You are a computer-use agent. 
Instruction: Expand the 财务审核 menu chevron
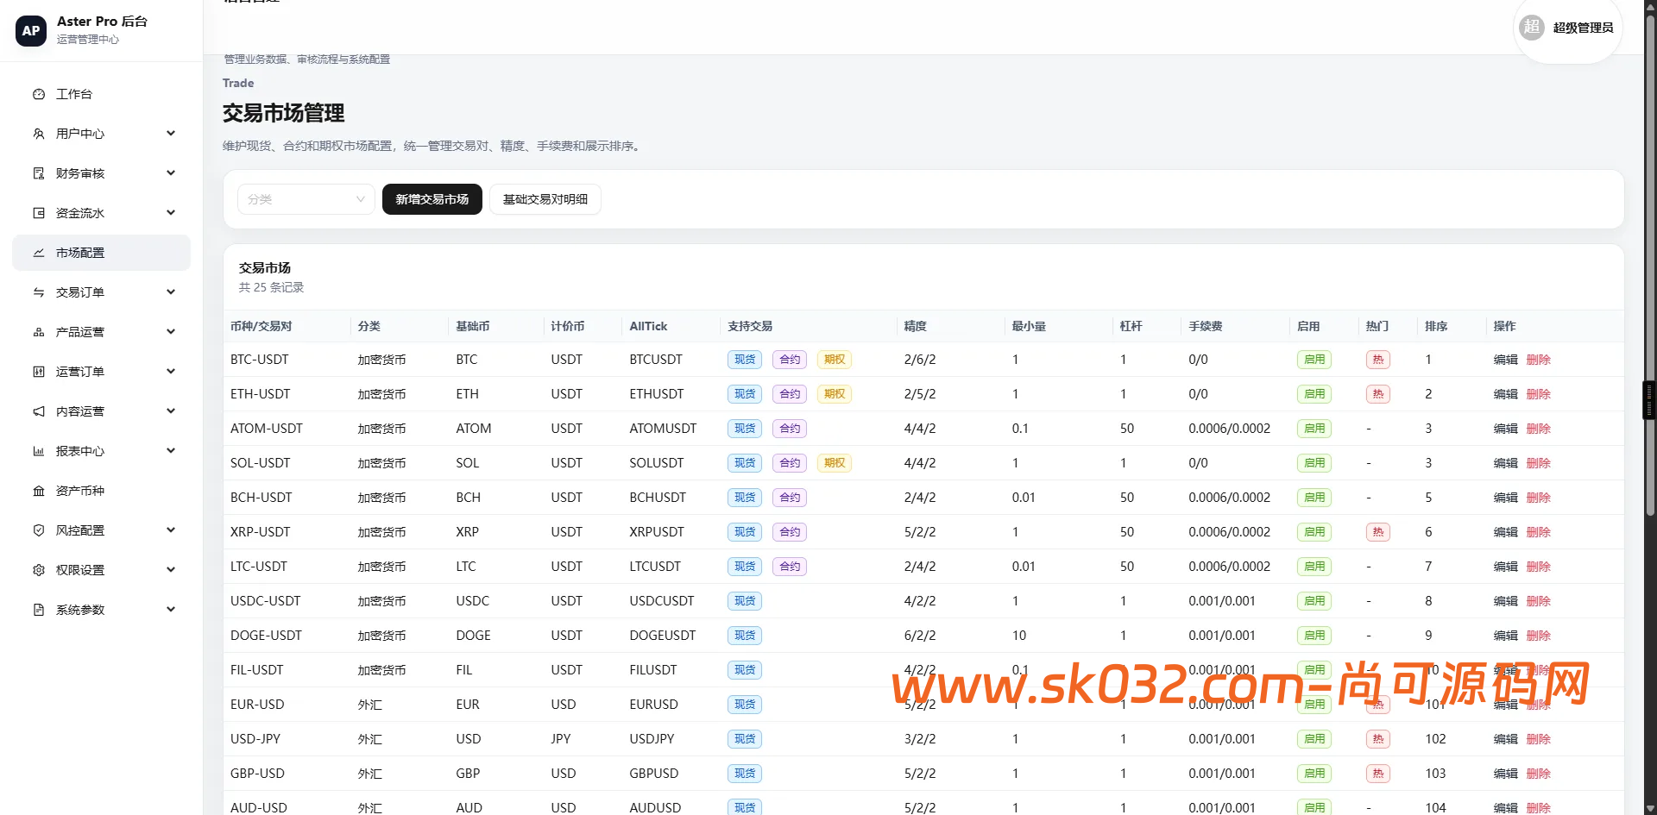click(171, 172)
